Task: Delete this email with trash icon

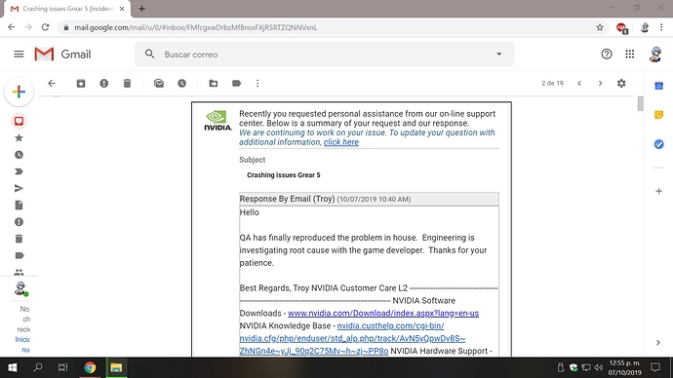Action: pyautogui.click(x=127, y=83)
